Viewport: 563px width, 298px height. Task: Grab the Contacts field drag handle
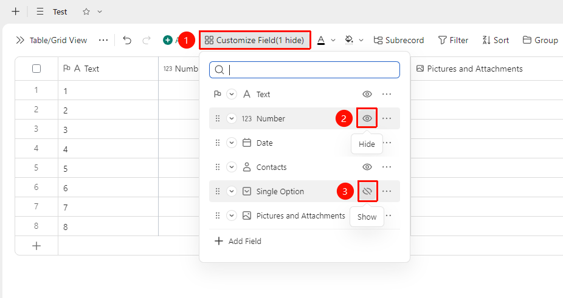coord(217,167)
